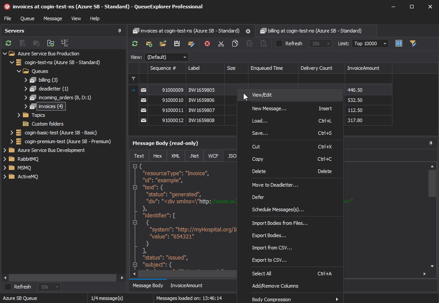Load messages using the open-folder icon

coord(163,43)
